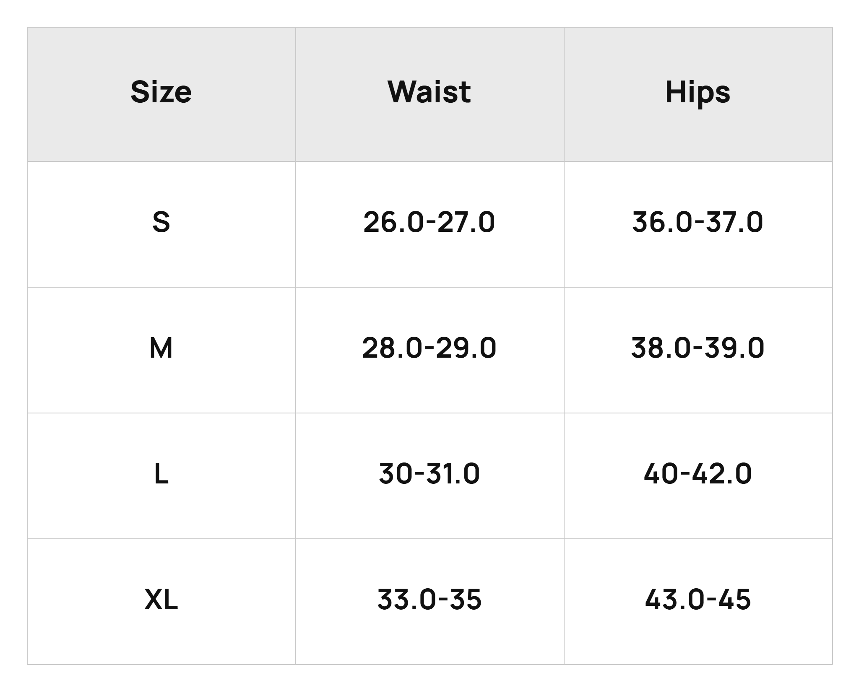The height and width of the screenshot is (691, 859).
Task: Click waist value 30-31.0
Action: click(429, 474)
